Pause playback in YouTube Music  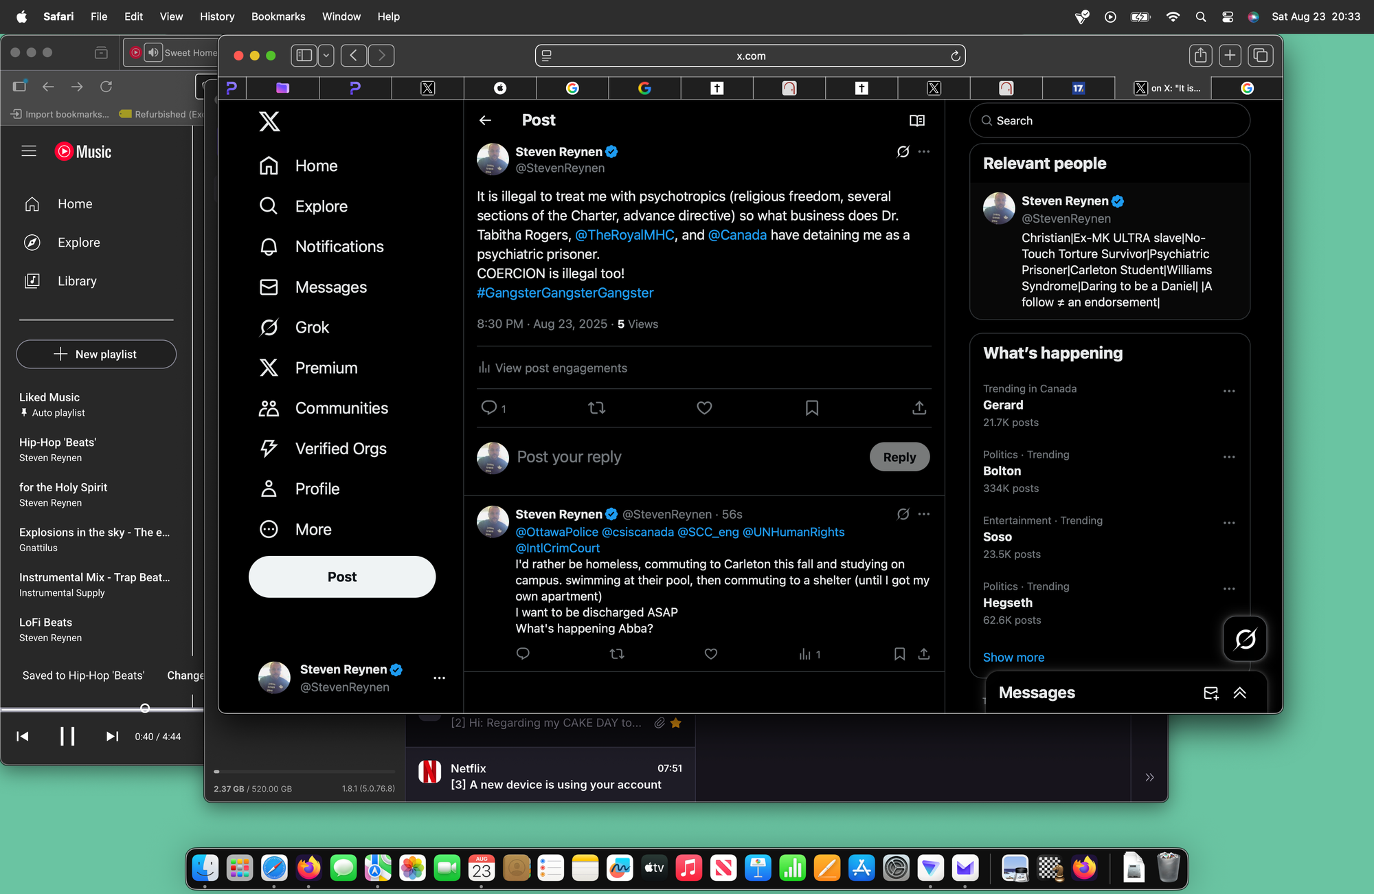67,736
